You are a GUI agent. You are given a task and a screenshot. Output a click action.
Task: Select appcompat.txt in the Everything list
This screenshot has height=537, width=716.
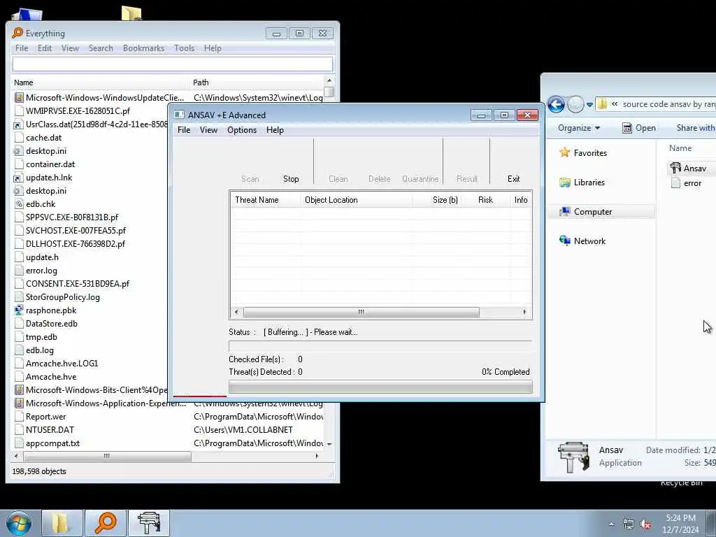[x=52, y=443]
